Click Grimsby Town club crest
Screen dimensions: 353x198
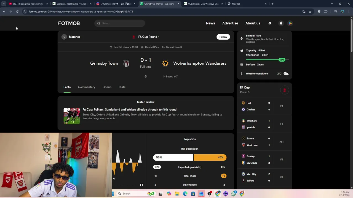pos(126,64)
